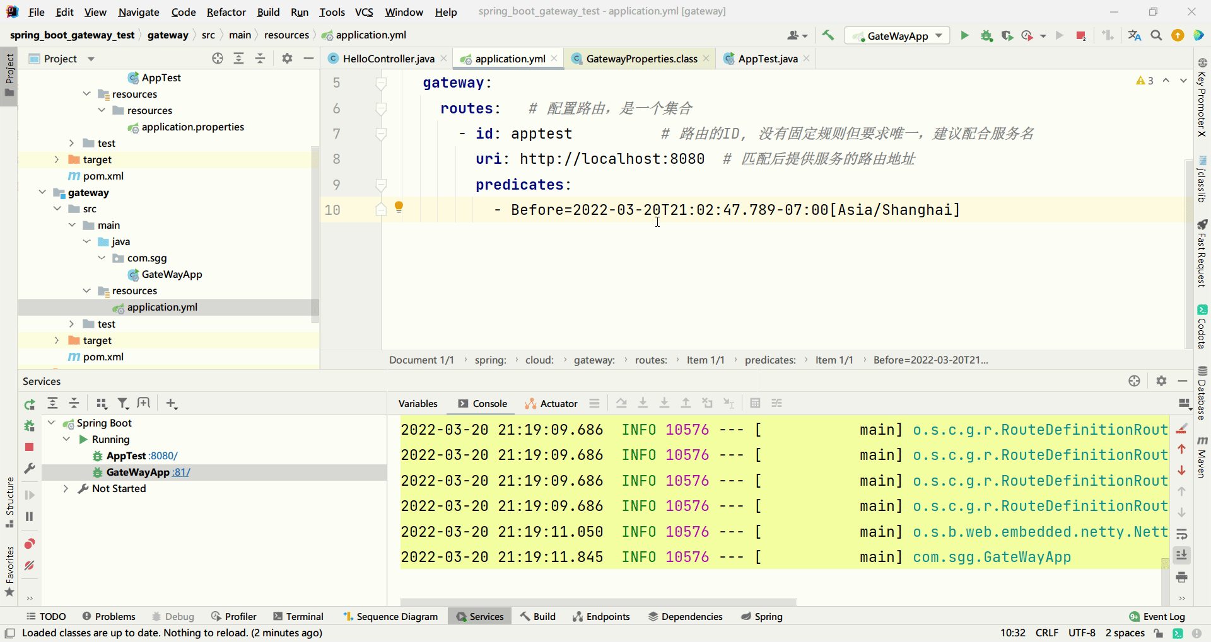The height and width of the screenshot is (642, 1211).
Task: Run the GateWayApp configuration
Action: tap(964, 35)
